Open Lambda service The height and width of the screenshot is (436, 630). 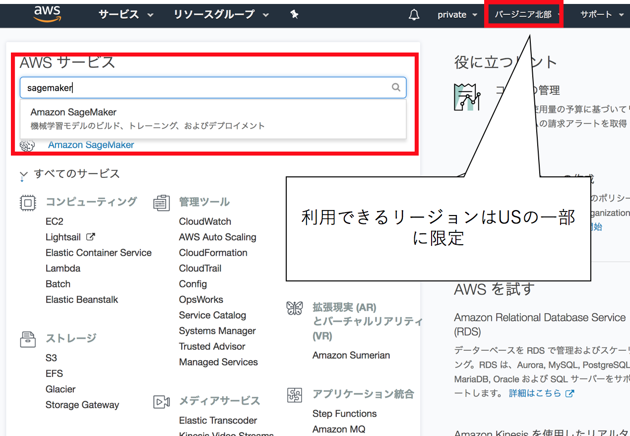click(x=63, y=269)
